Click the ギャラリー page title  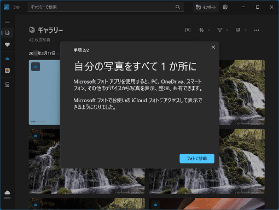coord(50,30)
